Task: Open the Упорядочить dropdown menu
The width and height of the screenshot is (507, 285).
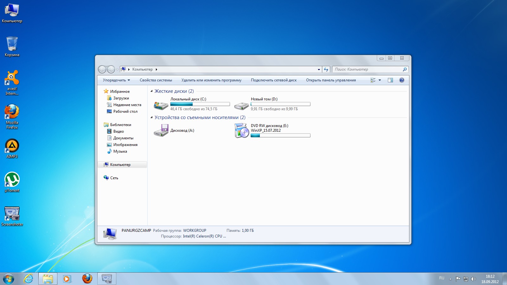Action: (x=116, y=80)
